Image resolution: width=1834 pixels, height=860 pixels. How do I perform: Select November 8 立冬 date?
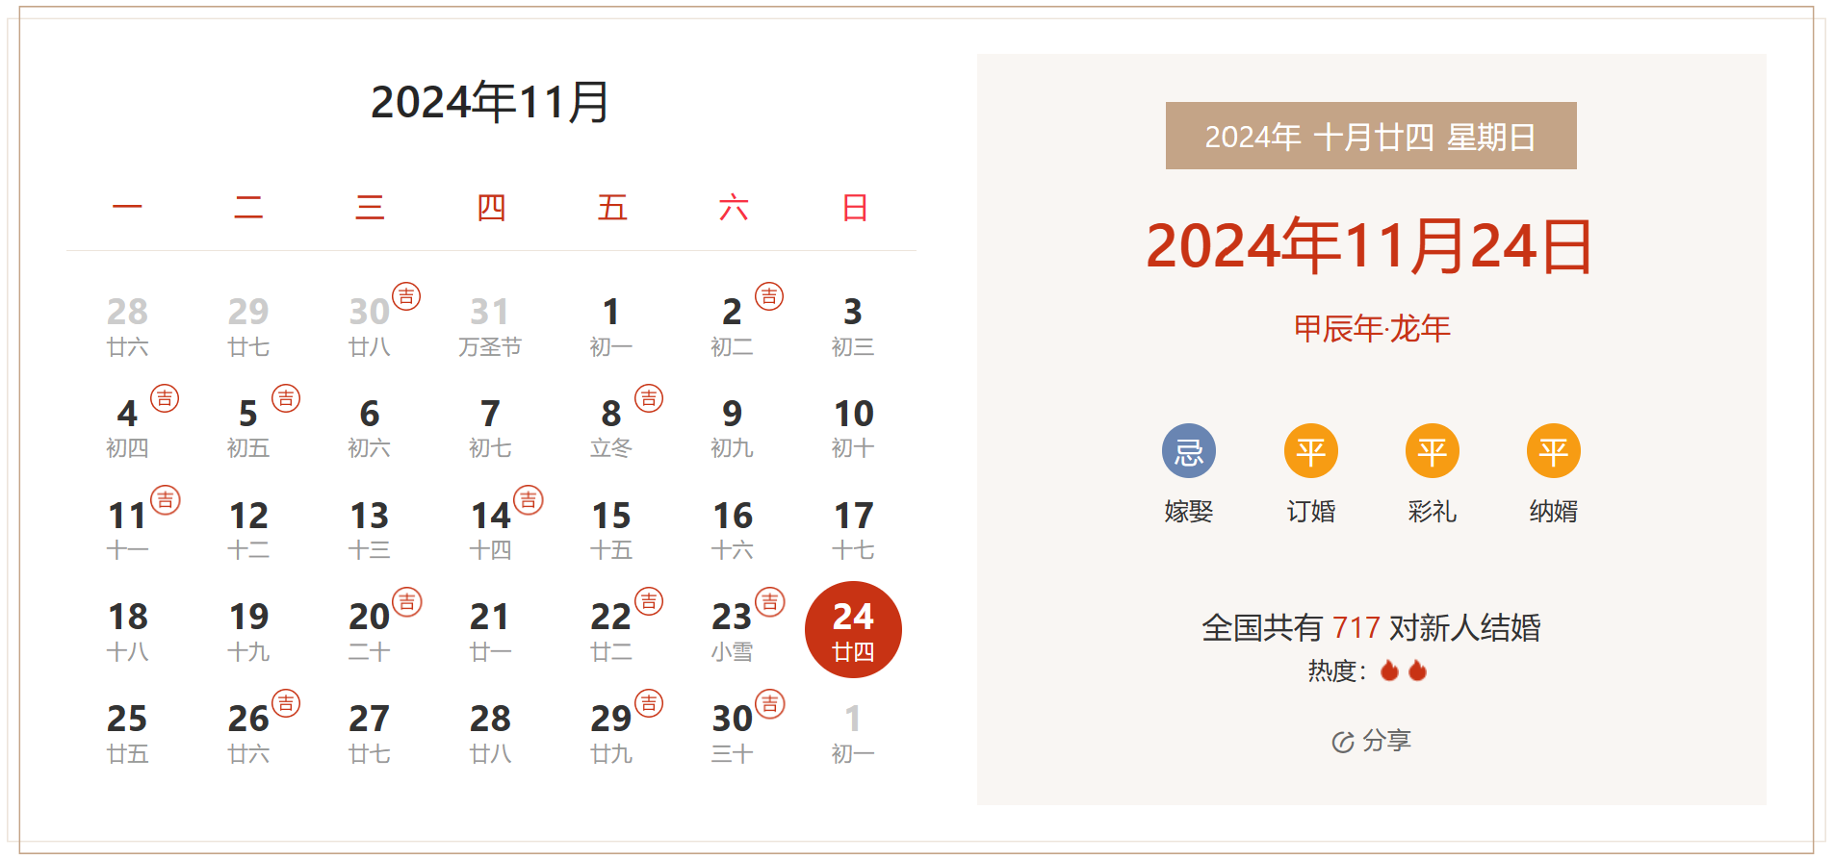point(611,425)
